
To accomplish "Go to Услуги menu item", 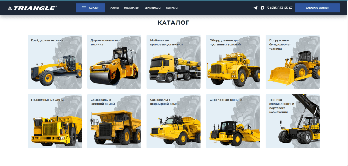I will coord(115,8).
